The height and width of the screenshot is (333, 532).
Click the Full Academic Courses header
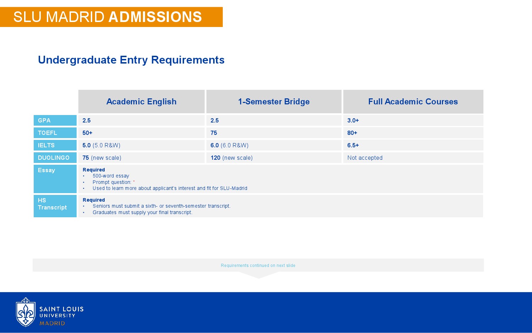[x=413, y=102]
